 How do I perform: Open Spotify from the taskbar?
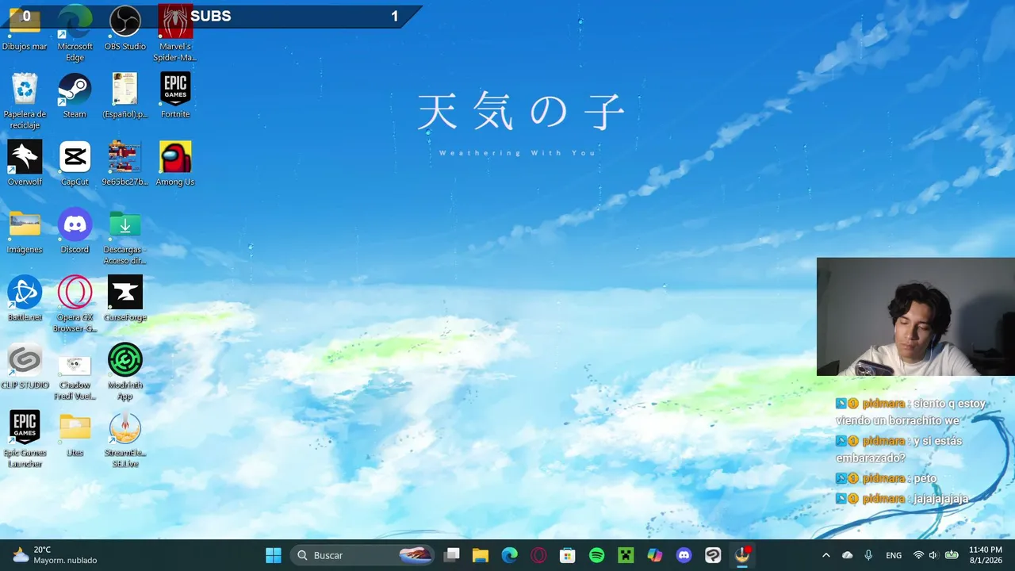click(x=596, y=555)
